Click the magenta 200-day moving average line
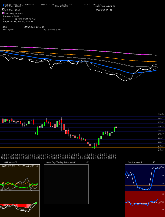Screen dimensions: 165x217 coord(78,50)
